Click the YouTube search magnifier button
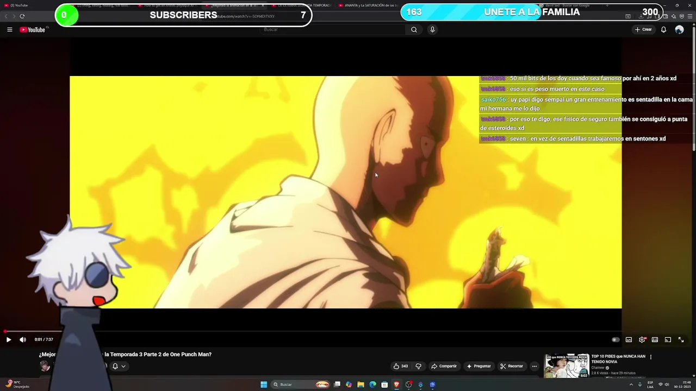The height and width of the screenshot is (391, 696). pyautogui.click(x=414, y=30)
